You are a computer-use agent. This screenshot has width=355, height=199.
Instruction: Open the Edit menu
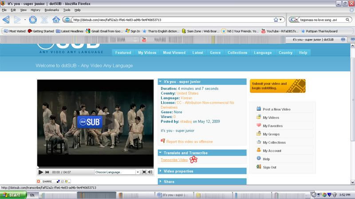pyautogui.click(x=13, y=10)
